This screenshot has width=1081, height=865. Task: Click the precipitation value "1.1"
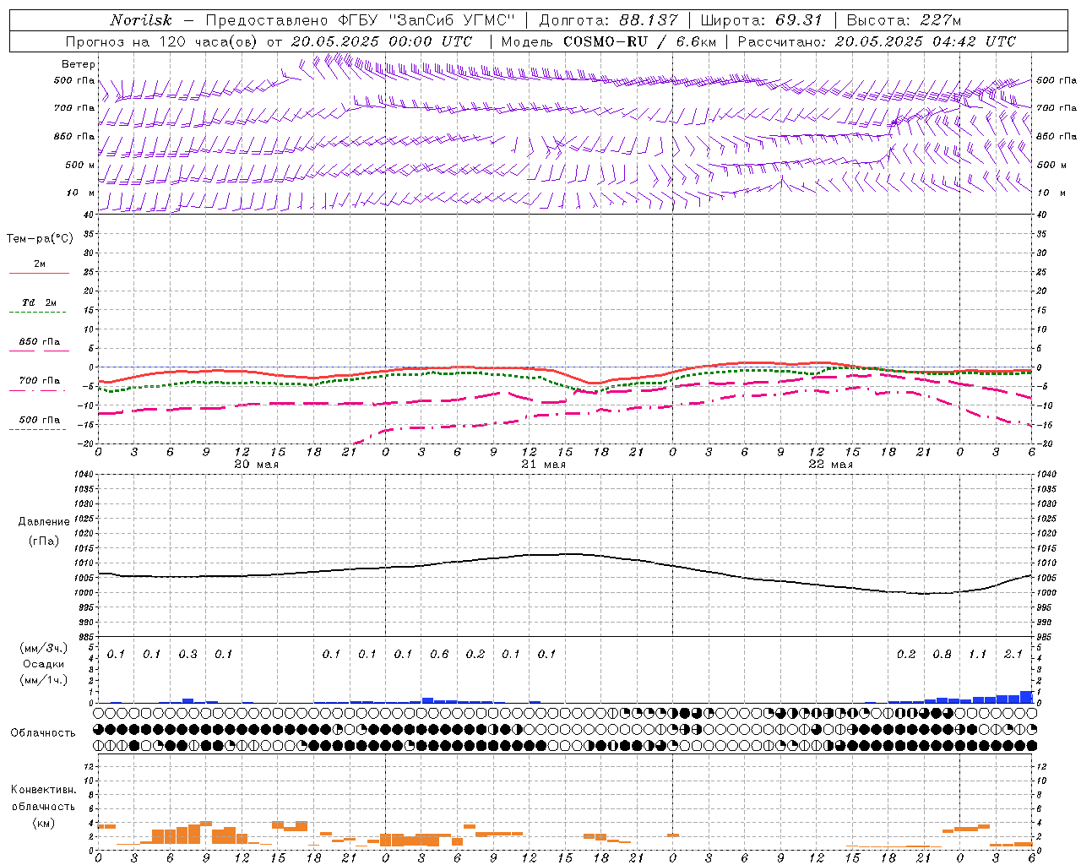(977, 654)
